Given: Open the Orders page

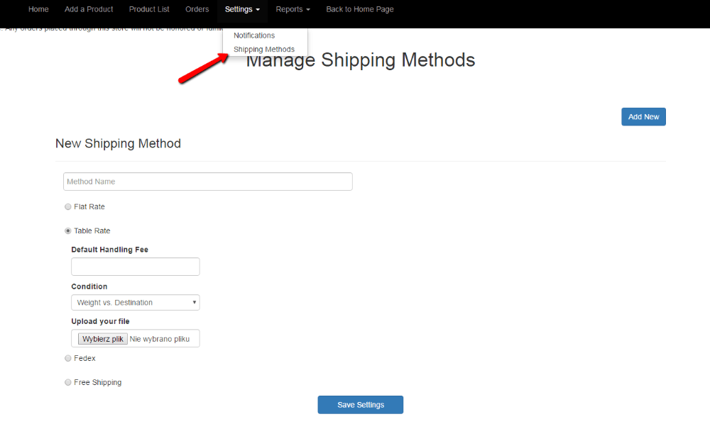Looking at the screenshot, I should (x=197, y=9).
